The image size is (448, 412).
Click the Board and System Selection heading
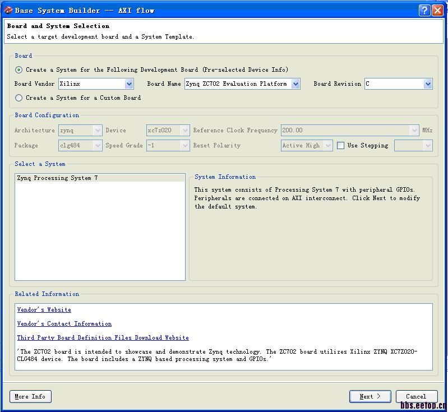click(x=58, y=26)
